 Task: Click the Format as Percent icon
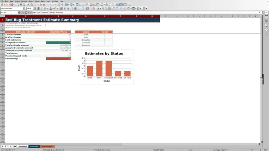(103, 8)
